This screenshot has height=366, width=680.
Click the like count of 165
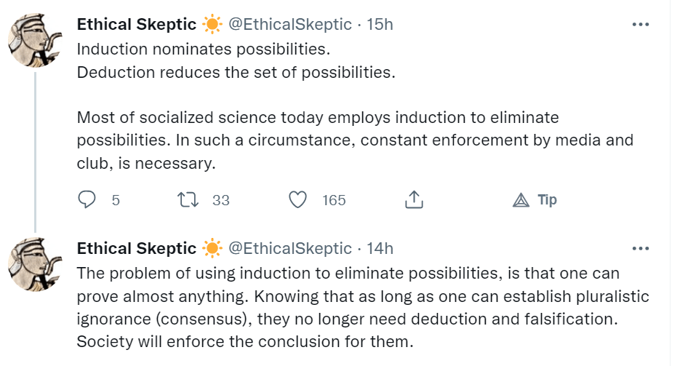coord(334,200)
